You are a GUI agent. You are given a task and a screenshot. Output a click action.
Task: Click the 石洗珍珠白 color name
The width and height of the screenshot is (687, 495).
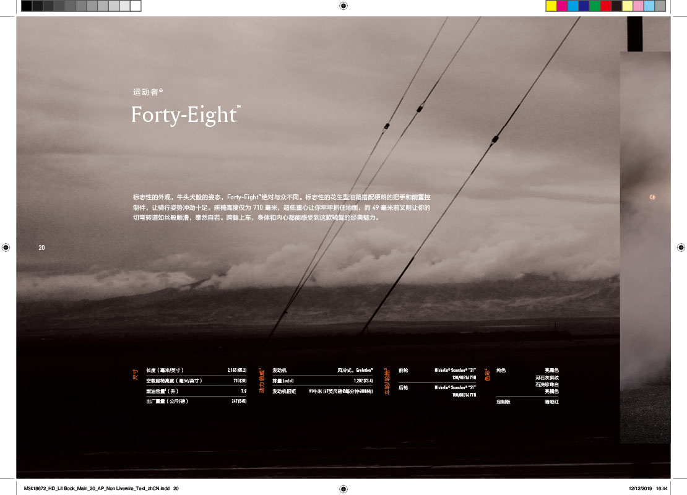[x=547, y=385]
